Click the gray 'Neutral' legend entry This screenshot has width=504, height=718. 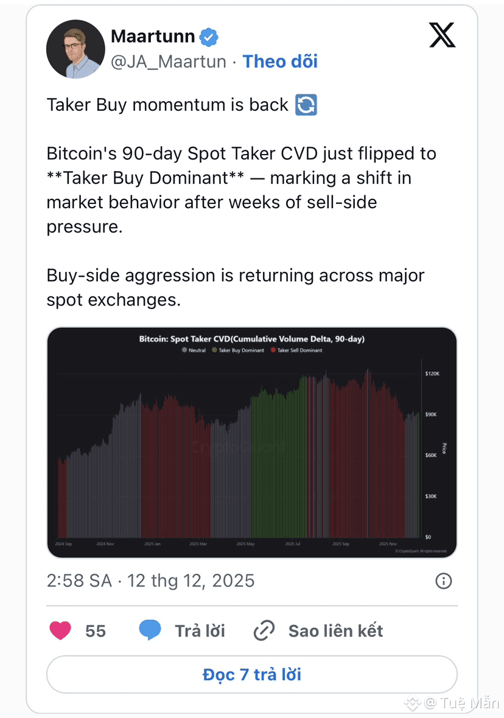(x=195, y=350)
